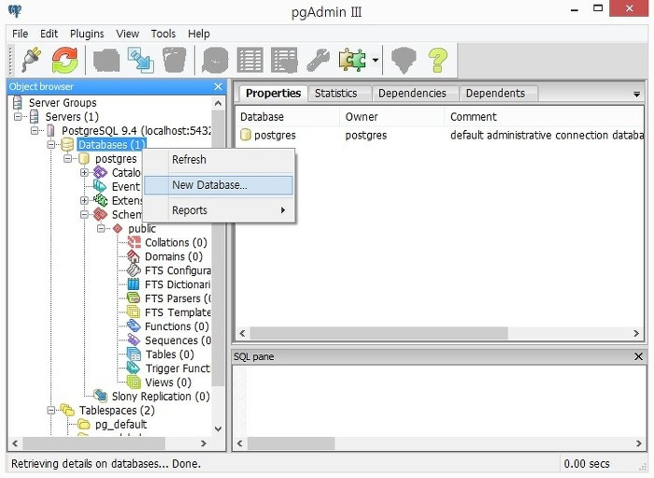Viewport: 654px width, 478px height.
Task: Select the FTS Parsers item
Action: click(x=178, y=298)
